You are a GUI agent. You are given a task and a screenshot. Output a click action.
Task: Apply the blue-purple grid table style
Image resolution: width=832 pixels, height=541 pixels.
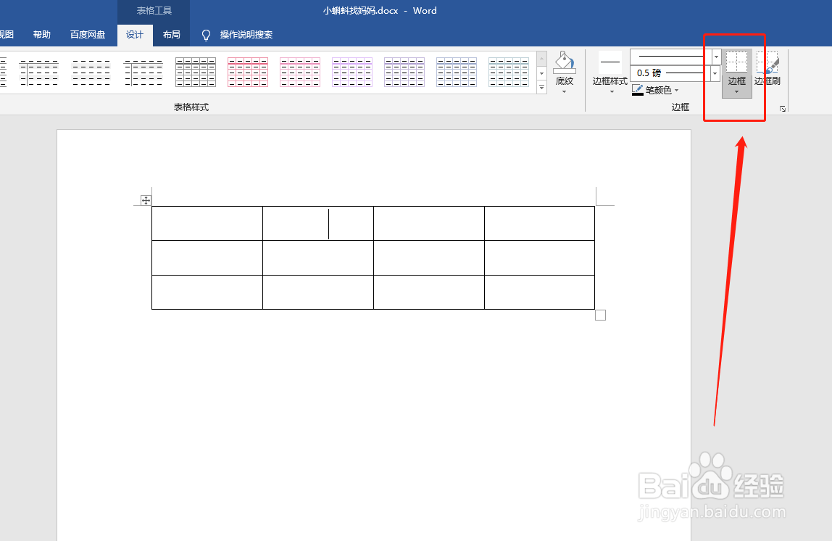click(404, 73)
